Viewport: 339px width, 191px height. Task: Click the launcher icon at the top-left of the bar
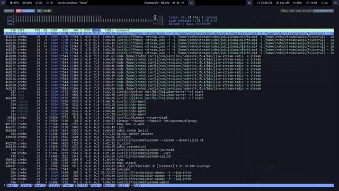coord(3,3)
